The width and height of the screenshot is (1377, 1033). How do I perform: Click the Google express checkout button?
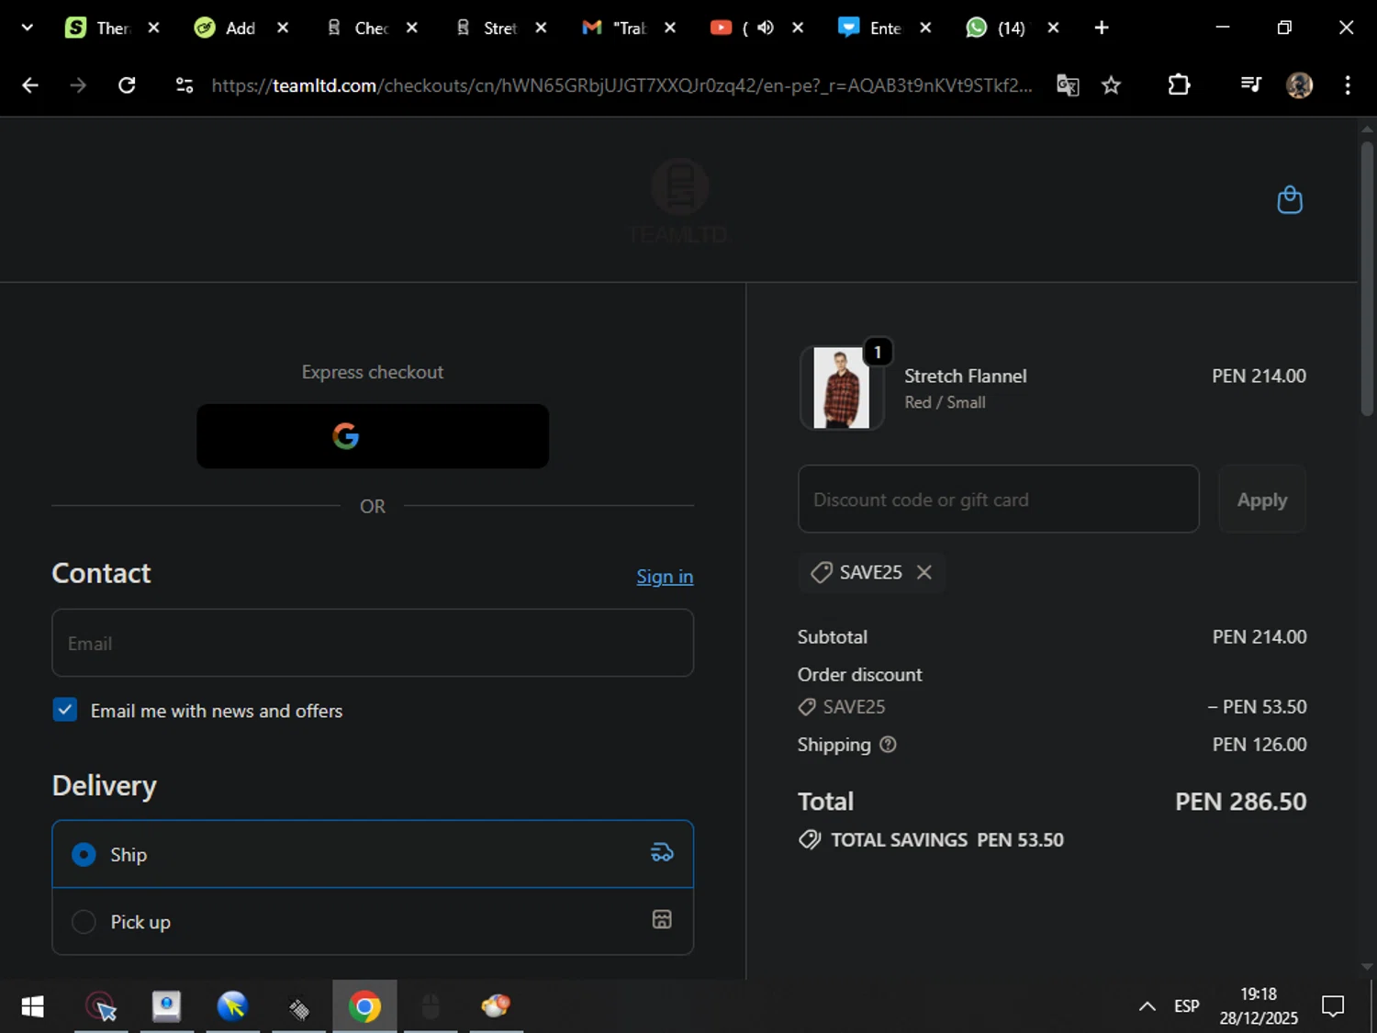(373, 436)
